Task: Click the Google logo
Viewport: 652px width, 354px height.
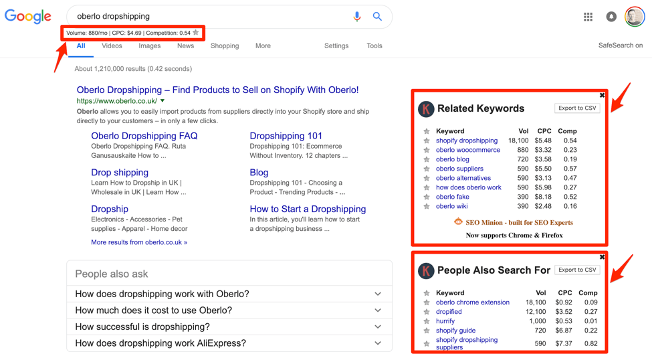Action: coord(28,16)
